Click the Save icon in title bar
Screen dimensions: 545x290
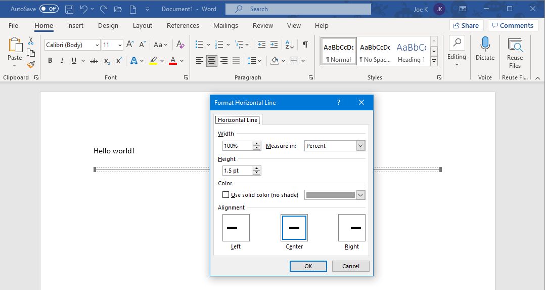69,9
